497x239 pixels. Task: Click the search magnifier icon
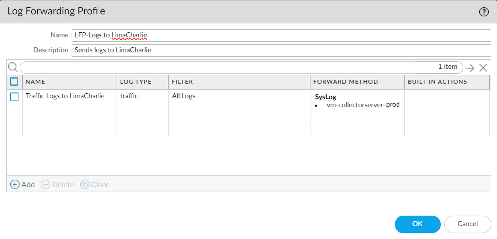(13, 67)
